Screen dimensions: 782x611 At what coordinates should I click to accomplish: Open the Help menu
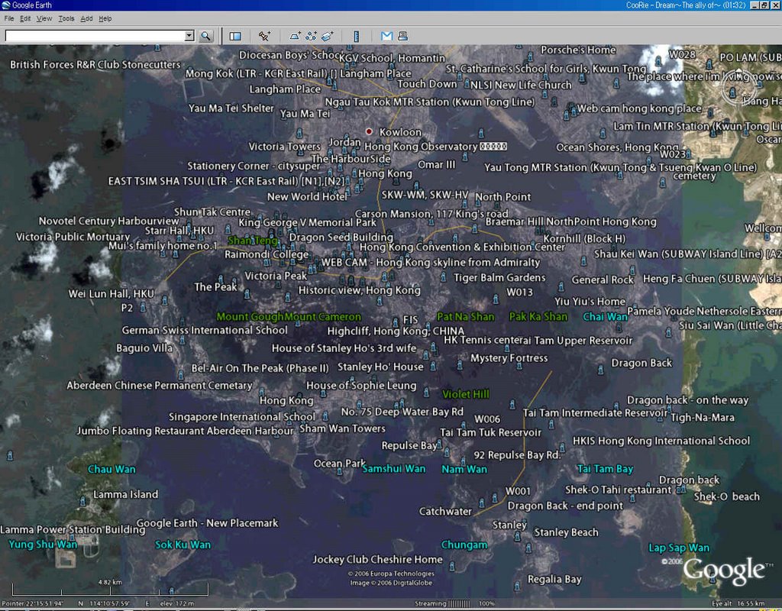coord(105,18)
